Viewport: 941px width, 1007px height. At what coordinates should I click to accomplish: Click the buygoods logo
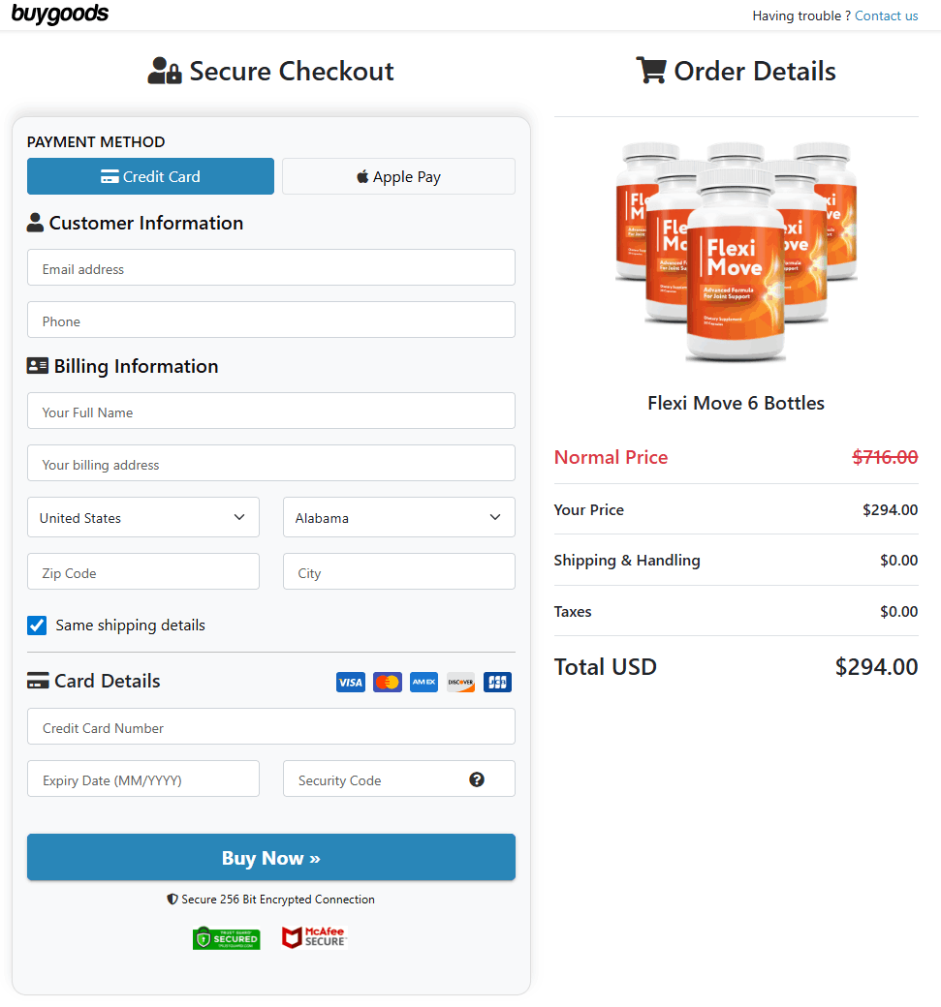60,15
